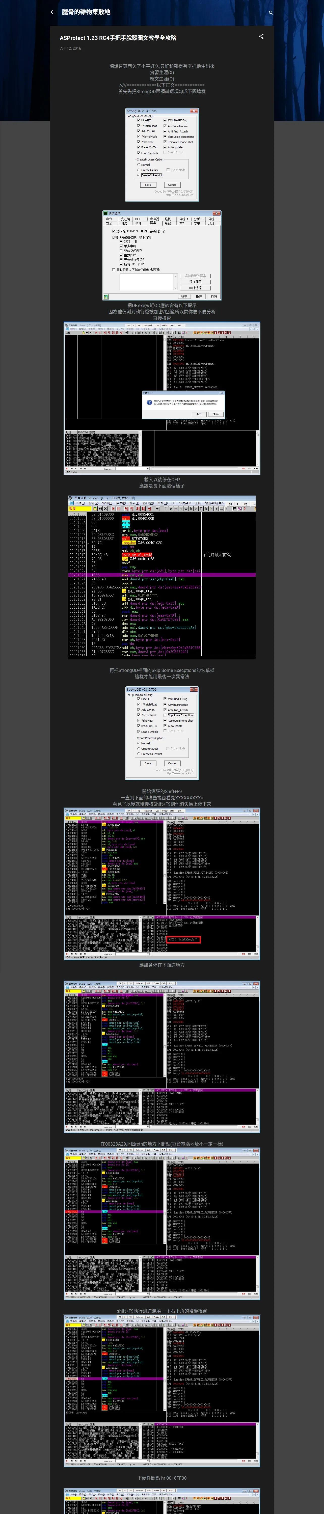Viewport: 324px width, 1514px height.
Task: Open the debug exception options dialog image
Action: click(162, 255)
